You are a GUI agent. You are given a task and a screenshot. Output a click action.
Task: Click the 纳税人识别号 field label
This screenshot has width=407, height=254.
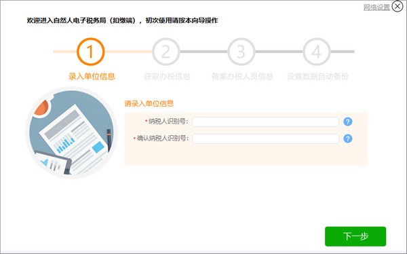point(168,122)
